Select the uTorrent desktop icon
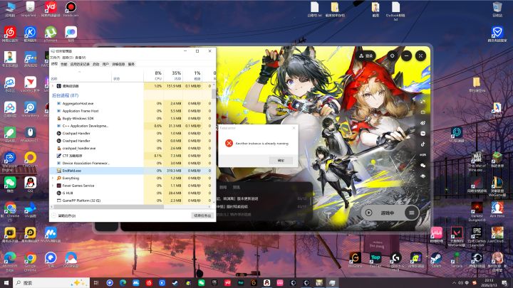This screenshot has width=513, height=288. click(x=51, y=34)
